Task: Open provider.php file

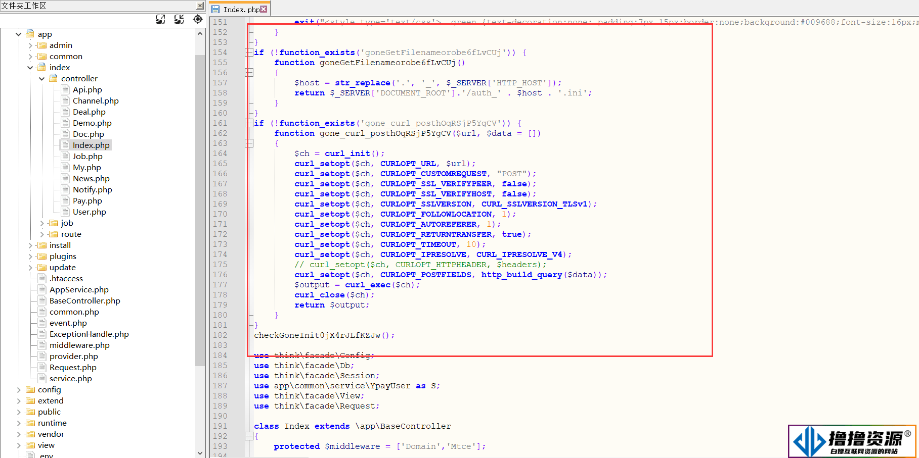Action: pyautogui.click(x=73, y=357)
